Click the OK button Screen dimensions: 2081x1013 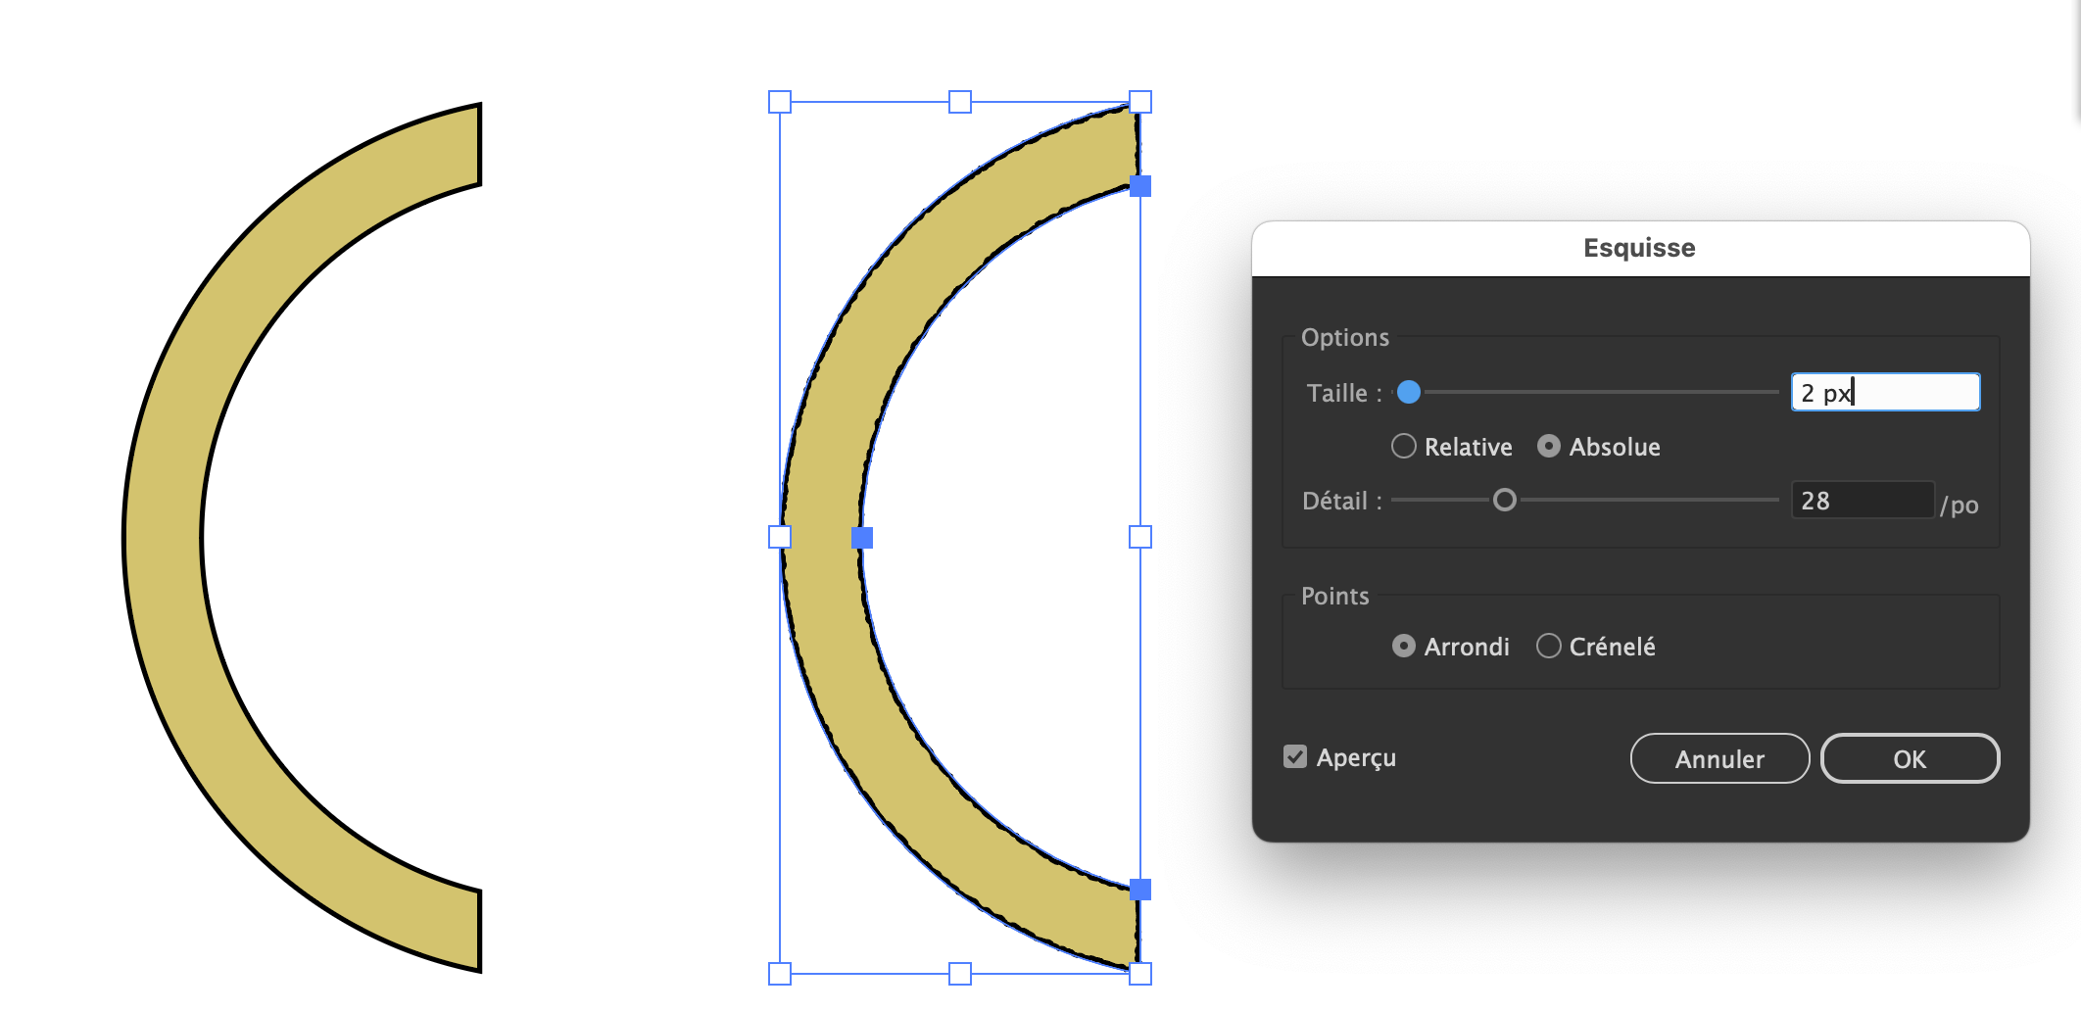[1909, 758]
